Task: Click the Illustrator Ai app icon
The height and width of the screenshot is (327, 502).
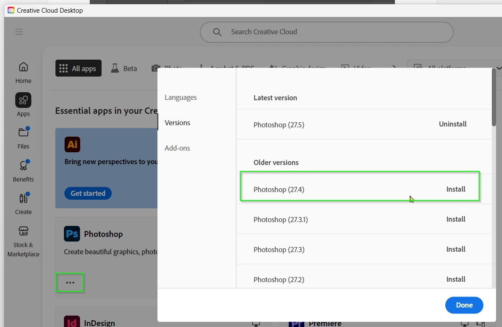Action: tap(72, 144)
